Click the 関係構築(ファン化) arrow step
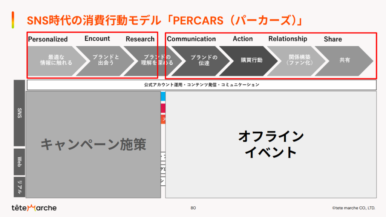Image resolution: width=386 pixels, height=217 pixels. tap(299, 60)
